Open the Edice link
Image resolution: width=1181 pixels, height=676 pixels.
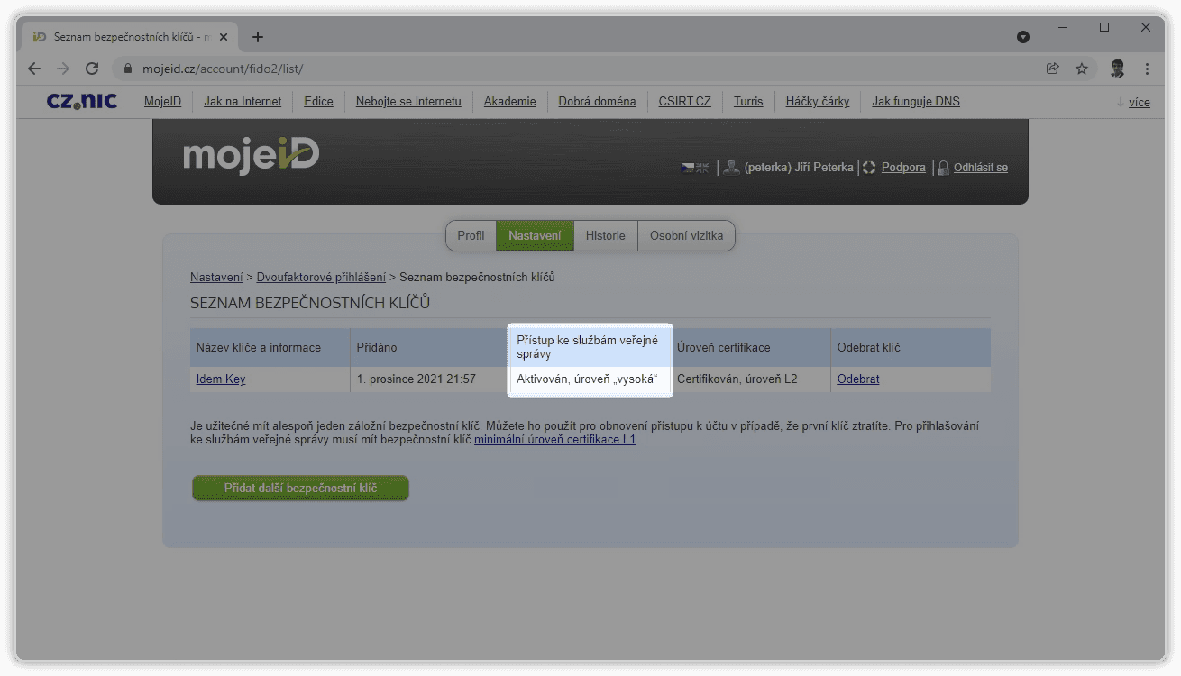pyautogui.click(x=318, y=102)
